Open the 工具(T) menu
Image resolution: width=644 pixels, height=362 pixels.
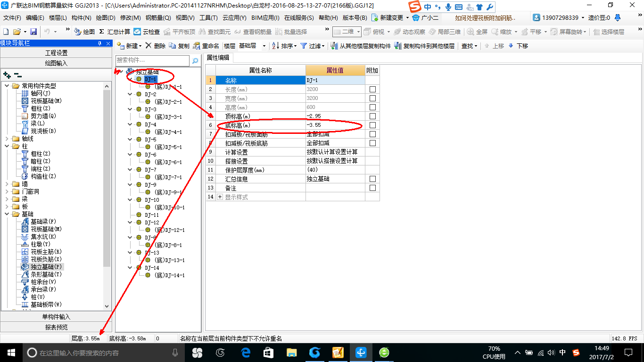coord(208,17)
